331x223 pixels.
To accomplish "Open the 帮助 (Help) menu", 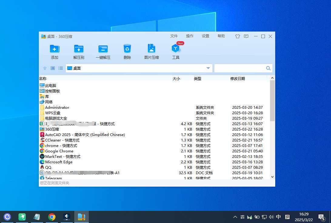I will coord(221,36).
